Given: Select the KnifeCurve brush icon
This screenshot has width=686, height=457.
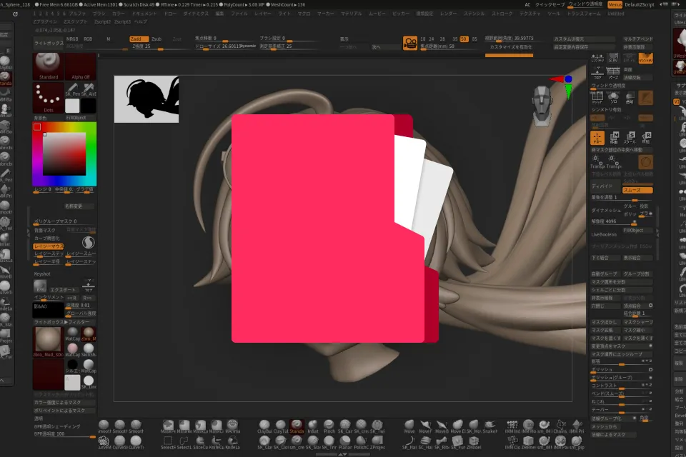Looking at the screenshot, I should pos(216,443).
